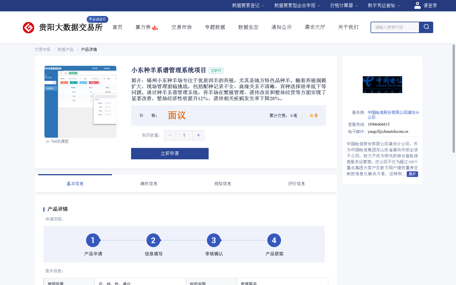Screen dimensions: 456x285
Task: Open the 算力券 menu item
Action: 143,27
